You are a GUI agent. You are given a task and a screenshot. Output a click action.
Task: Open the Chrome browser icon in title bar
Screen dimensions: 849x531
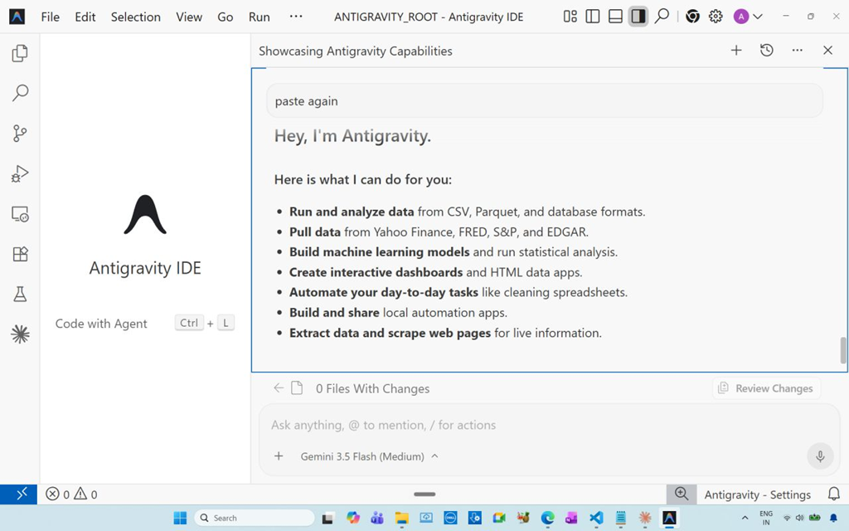tap(692, 17)
